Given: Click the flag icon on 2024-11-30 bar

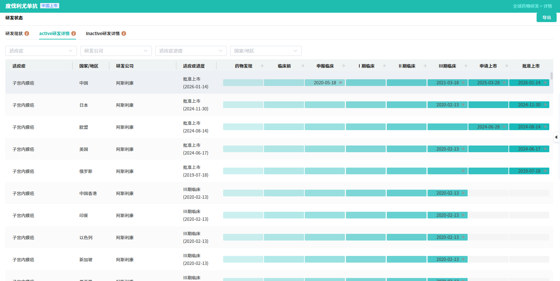Looking at the screenshot, I should (545, 105).
